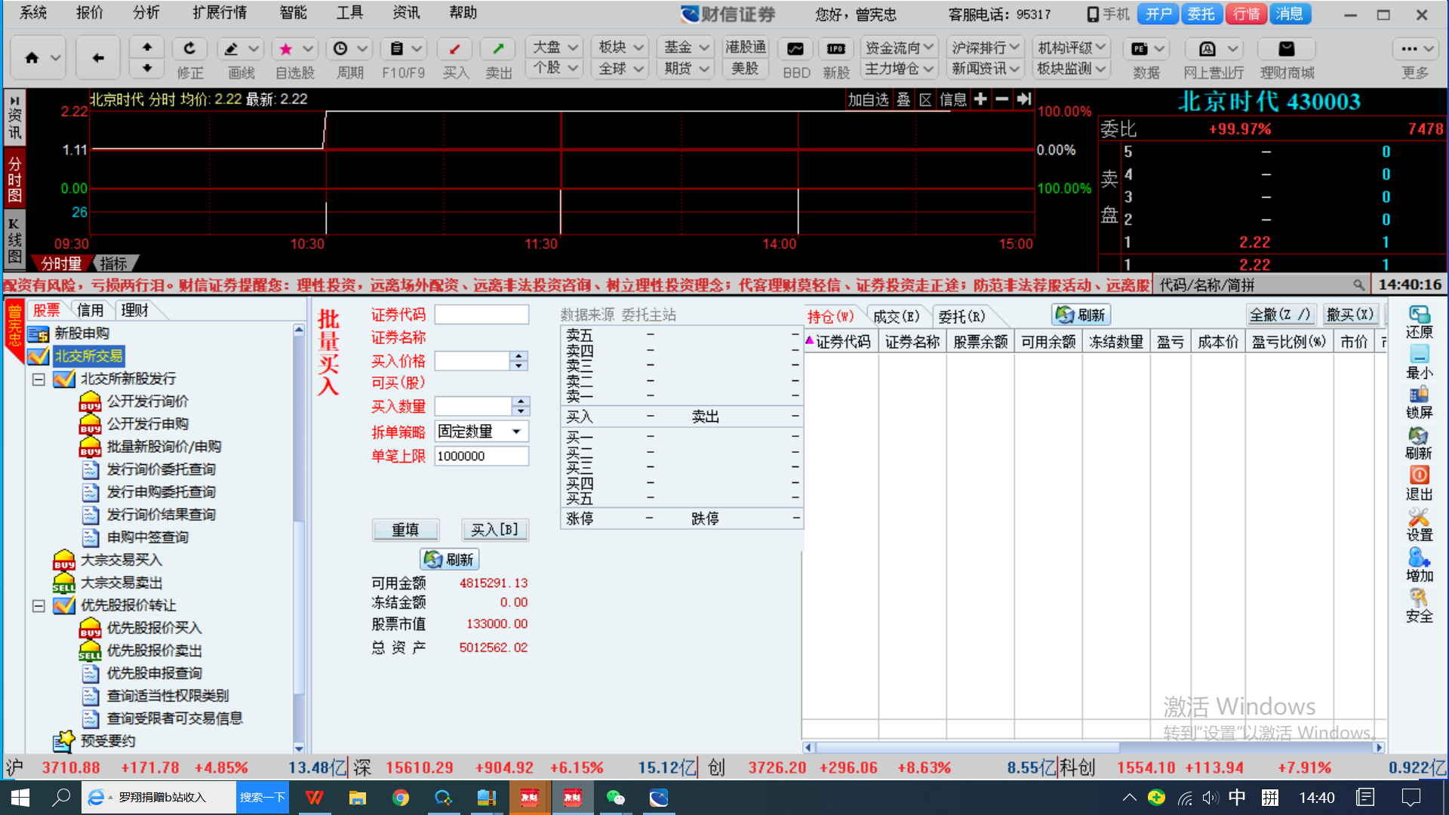Image resolution: width=1449 pixels, height=815 pixels.
Task: Click the 最小 minimize panel icon
Action: (x=1419, y=355)
